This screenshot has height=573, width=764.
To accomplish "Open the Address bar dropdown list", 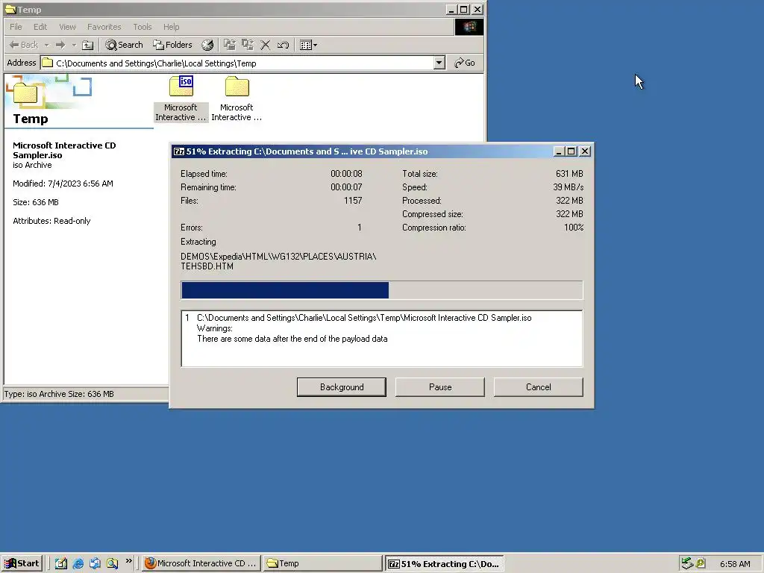I will coord(439,63).
